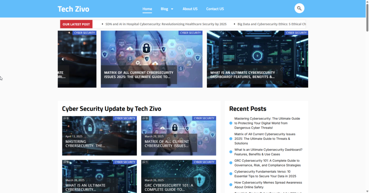Click the April 13, 2025 date text
Image resolution: width=369 pixels, height=193 pixels.
click(74, 137)
